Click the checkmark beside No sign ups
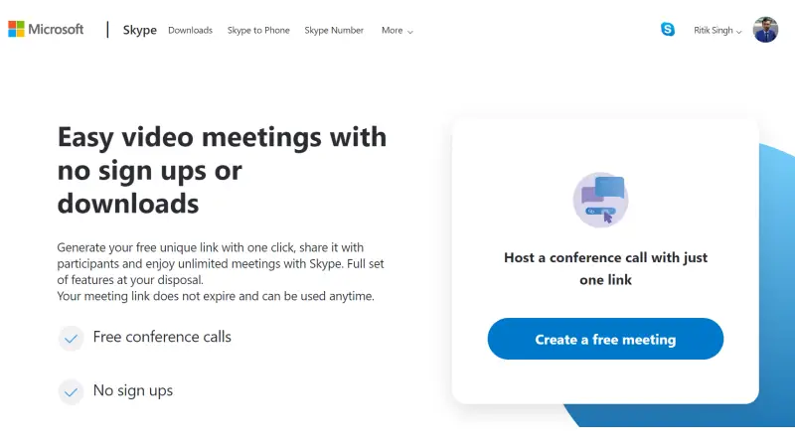The image size is (795, 446). pos(71,391)
